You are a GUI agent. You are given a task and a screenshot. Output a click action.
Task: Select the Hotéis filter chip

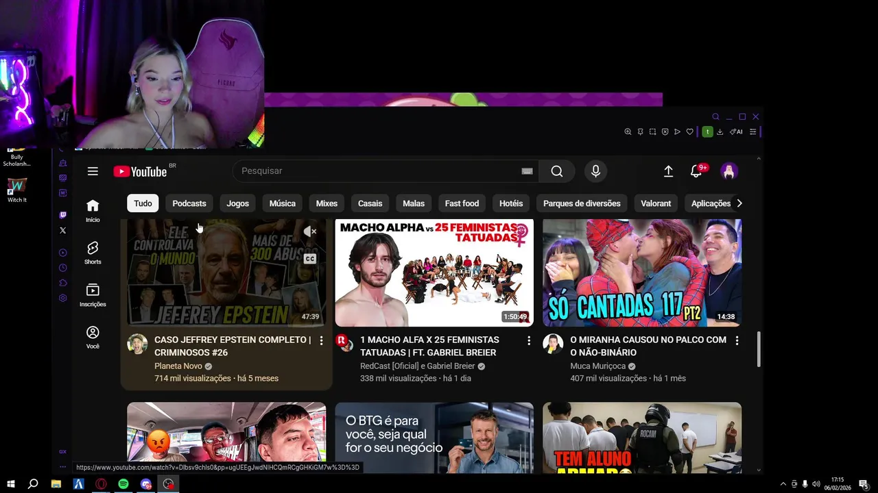tap(511, 203)
